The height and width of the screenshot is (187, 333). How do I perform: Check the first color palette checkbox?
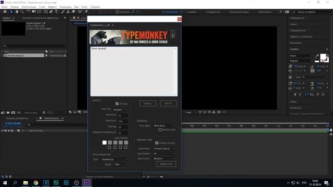coord(109,147)
